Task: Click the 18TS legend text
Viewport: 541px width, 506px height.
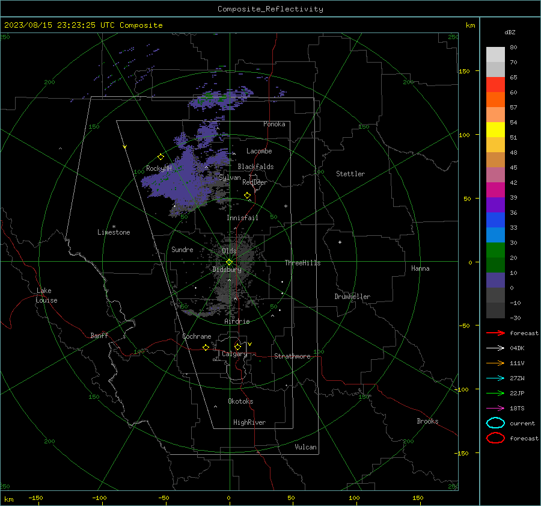Action: [x=517, y=409]
